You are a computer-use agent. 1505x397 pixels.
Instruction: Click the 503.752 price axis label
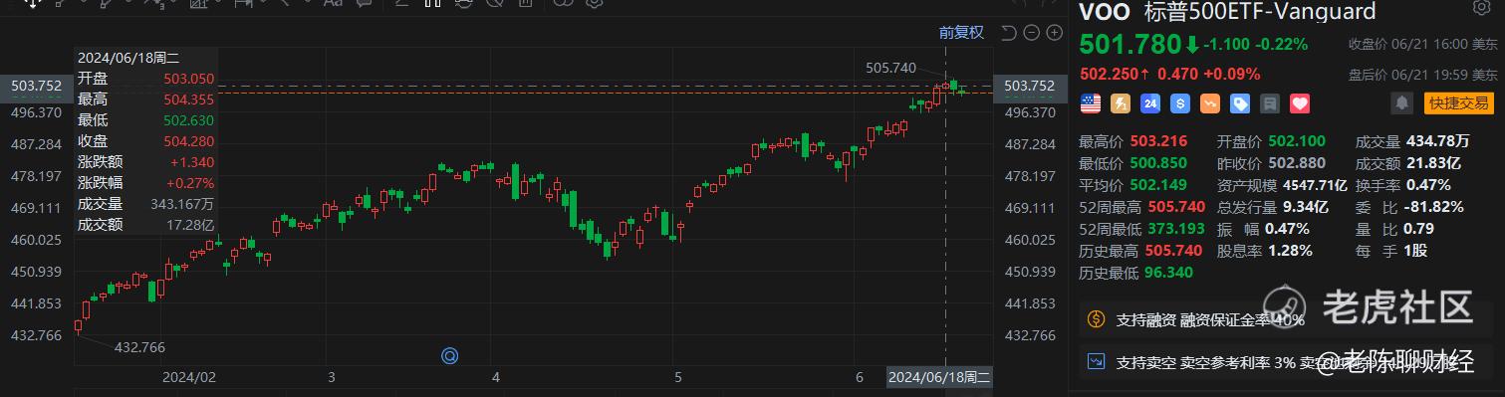click(x=1031, y=87)
